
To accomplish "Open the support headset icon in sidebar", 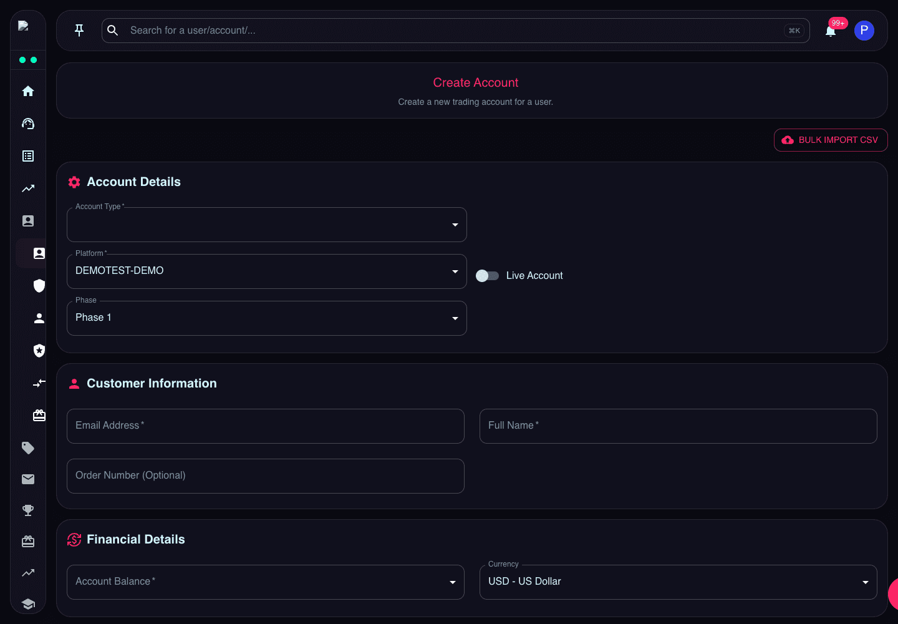I will [28, 124].
